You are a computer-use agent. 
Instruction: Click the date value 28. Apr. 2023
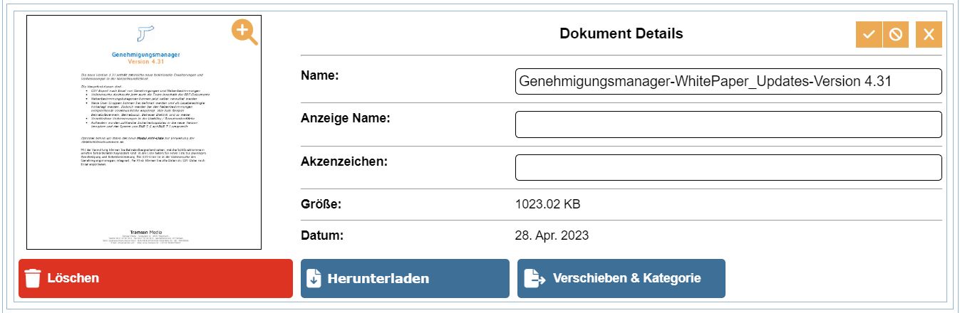coord(552,235)
